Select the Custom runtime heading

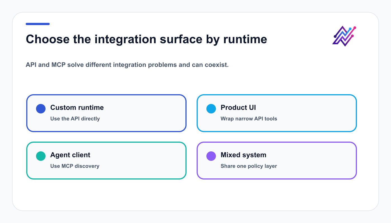[x=77, y=108]
